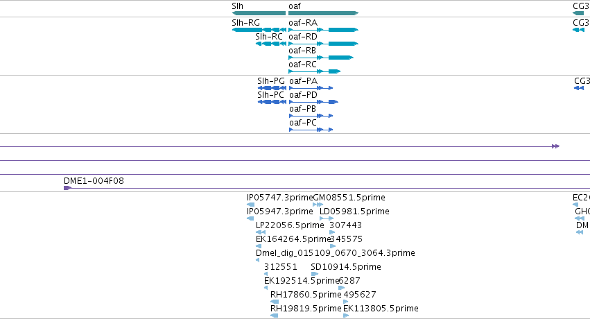Image resolution: width=590 pixels, height=319 pixels.
Task: Select the oaf gene span bar
Action: pyautogui.click(x=324, y=13)
